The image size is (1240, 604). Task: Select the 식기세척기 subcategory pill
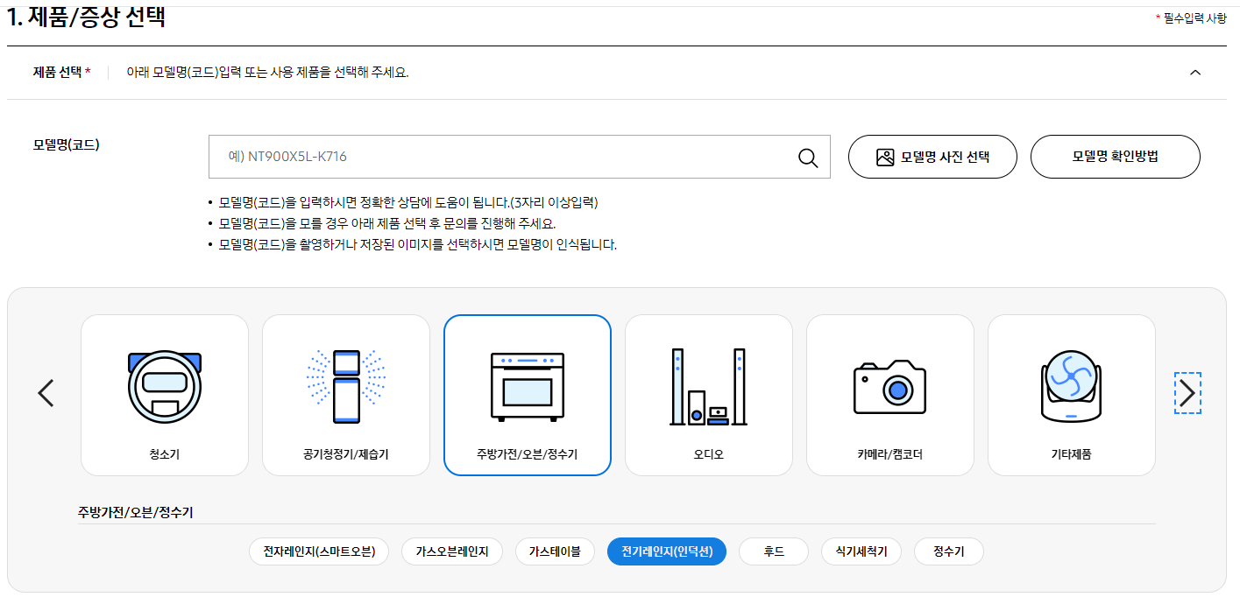(861, 551)
